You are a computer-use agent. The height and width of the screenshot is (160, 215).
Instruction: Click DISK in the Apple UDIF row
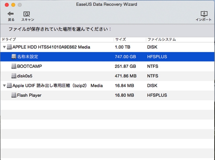pos(152,86)
